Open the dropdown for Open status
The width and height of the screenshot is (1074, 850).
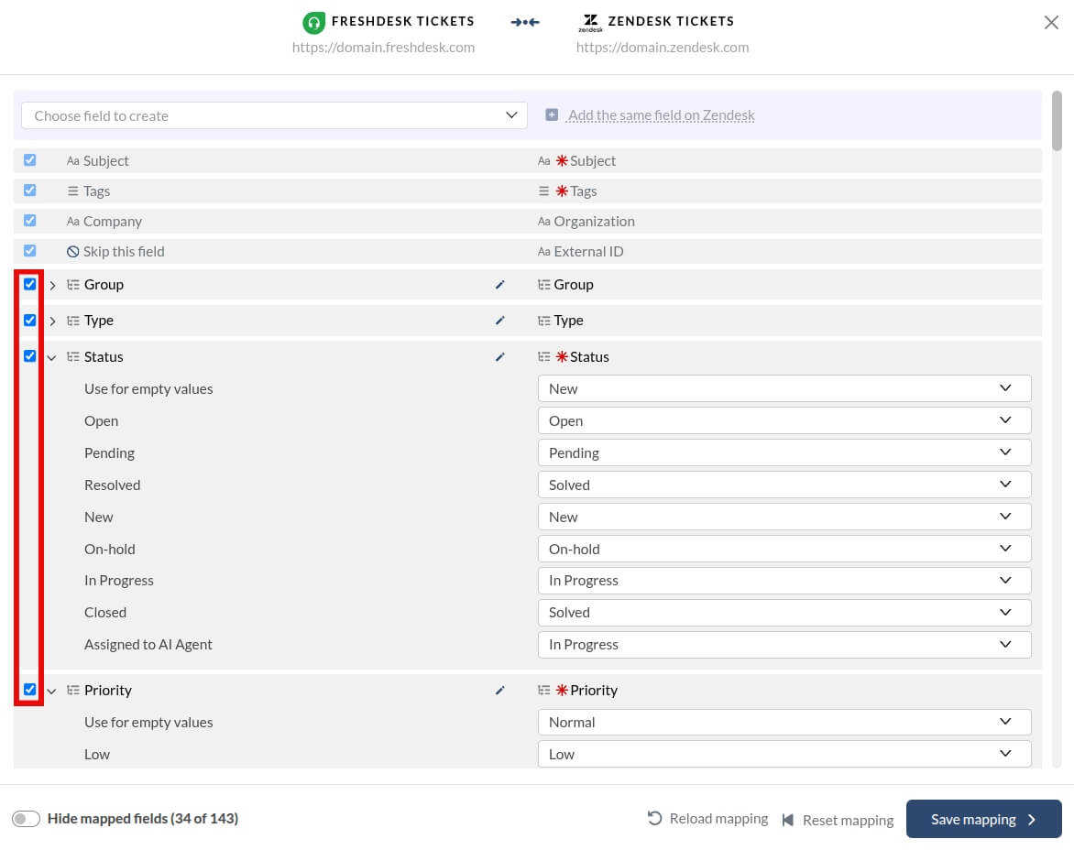coord(784,421)
